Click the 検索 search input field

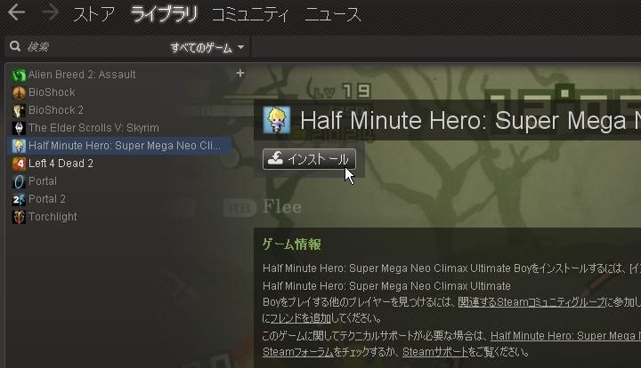(96, 47)
